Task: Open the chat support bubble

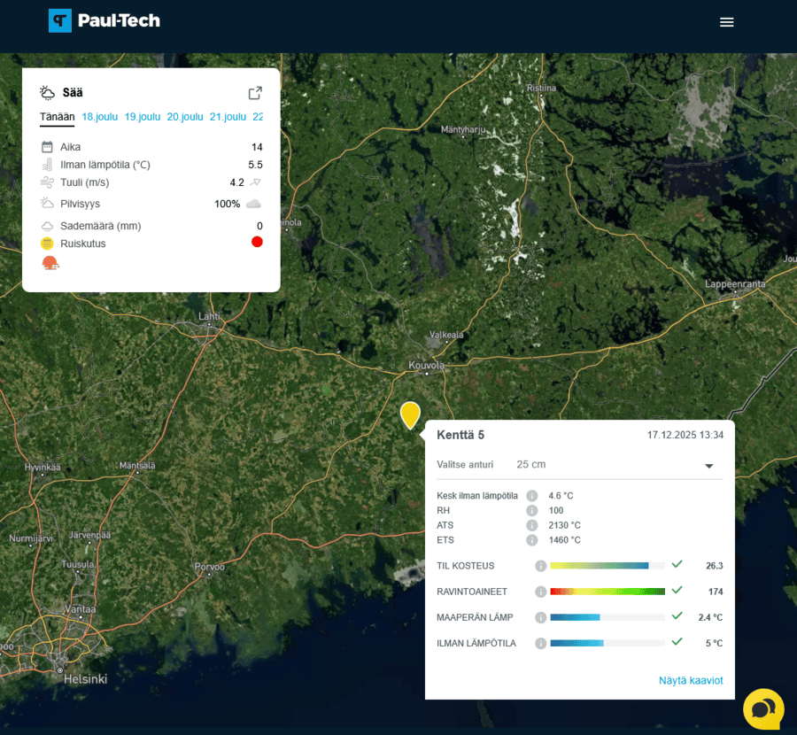Action: click(x=762, y=708)
